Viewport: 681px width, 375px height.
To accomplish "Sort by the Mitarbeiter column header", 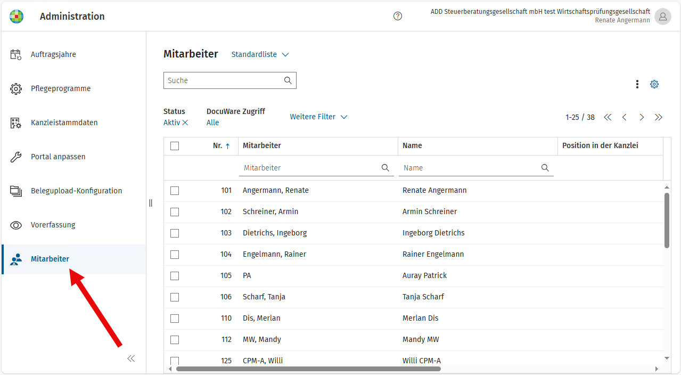I will click(x=262, y=145).
